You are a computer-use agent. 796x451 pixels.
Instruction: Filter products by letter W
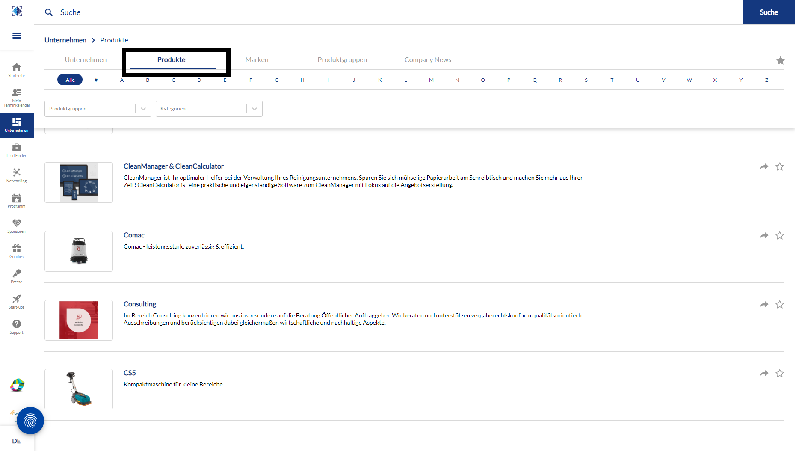coord(689,80)
